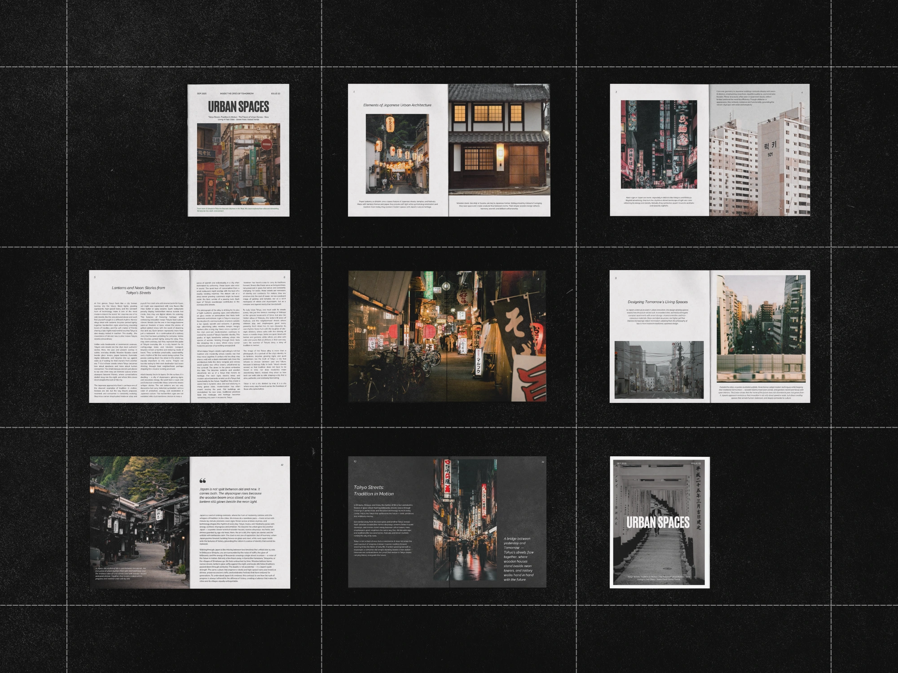Select the front cover URBAN SPACES title
The width and height of the screenshot is (898, 673).
click(x=238, y=107)
